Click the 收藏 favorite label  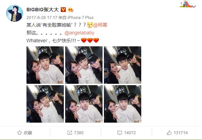click(28, 133)
